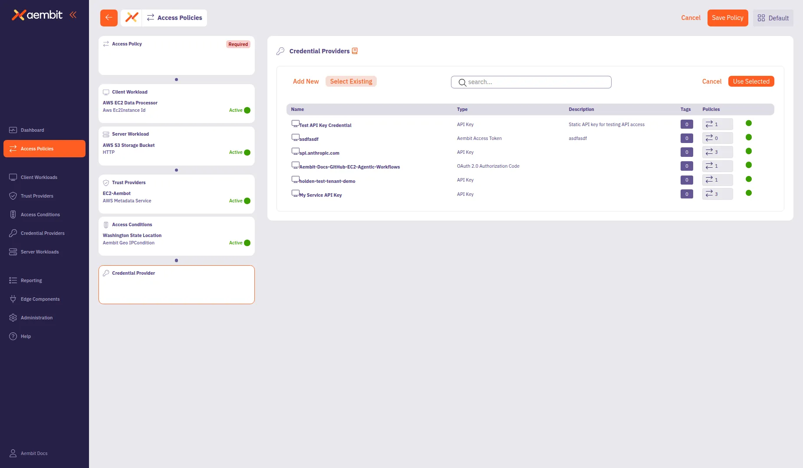This screenshot has height=468, width=803.
Task: Open Dashboard from the sidebar
Action: pyautogui.click(x=33, y=130)
